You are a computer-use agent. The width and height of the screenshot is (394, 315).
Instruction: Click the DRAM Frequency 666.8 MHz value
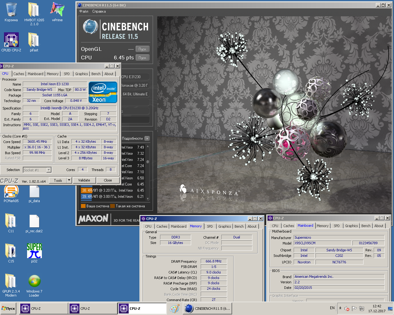(x=214, y=261)
